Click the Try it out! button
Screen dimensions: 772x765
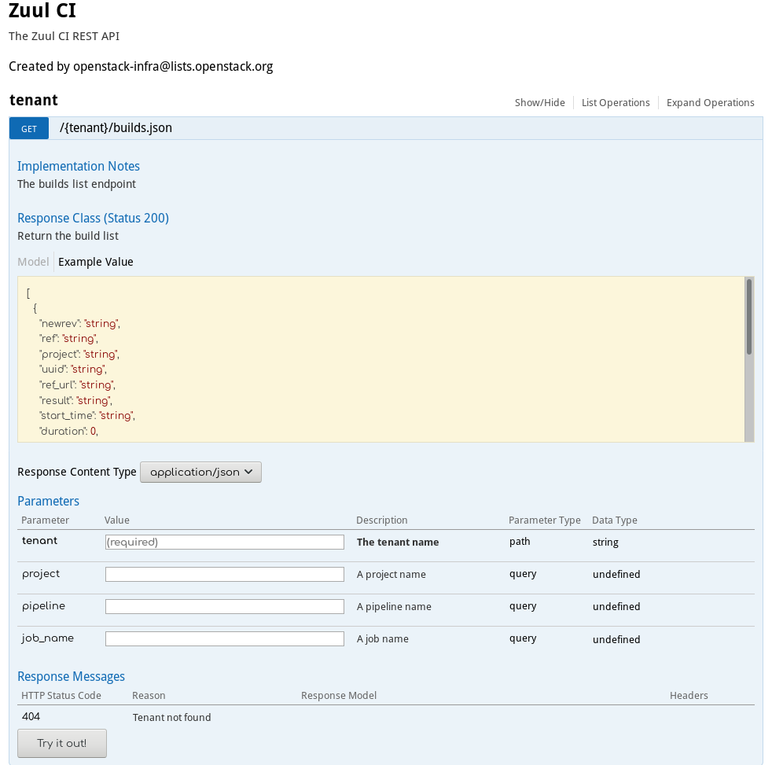pos(62,743)
